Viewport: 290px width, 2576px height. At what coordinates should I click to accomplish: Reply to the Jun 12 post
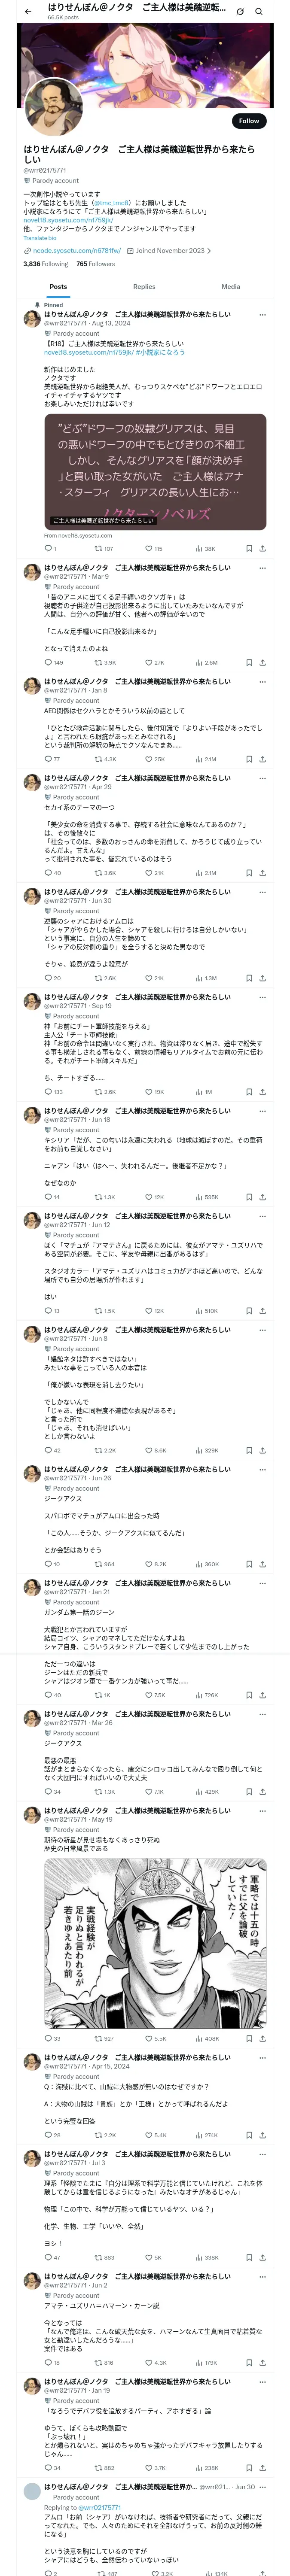[x=47, y=1311]
